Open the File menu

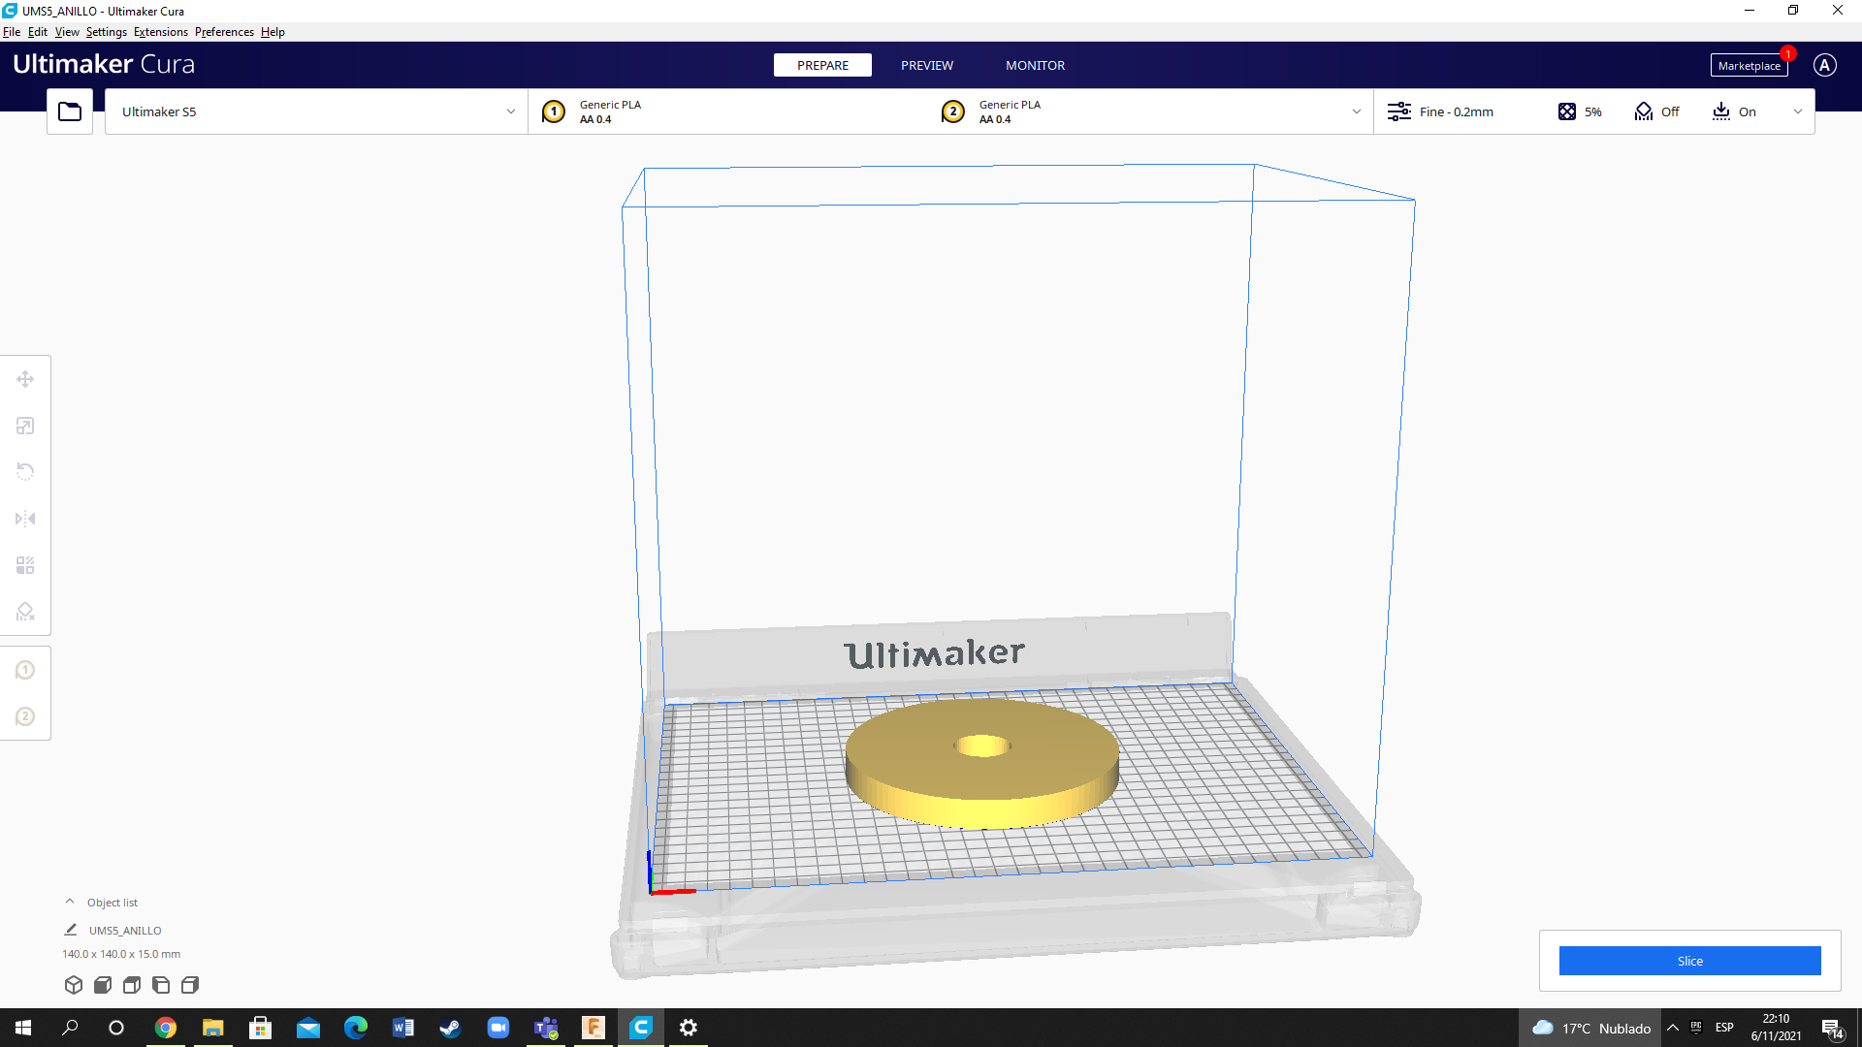[x=12, y=32]
